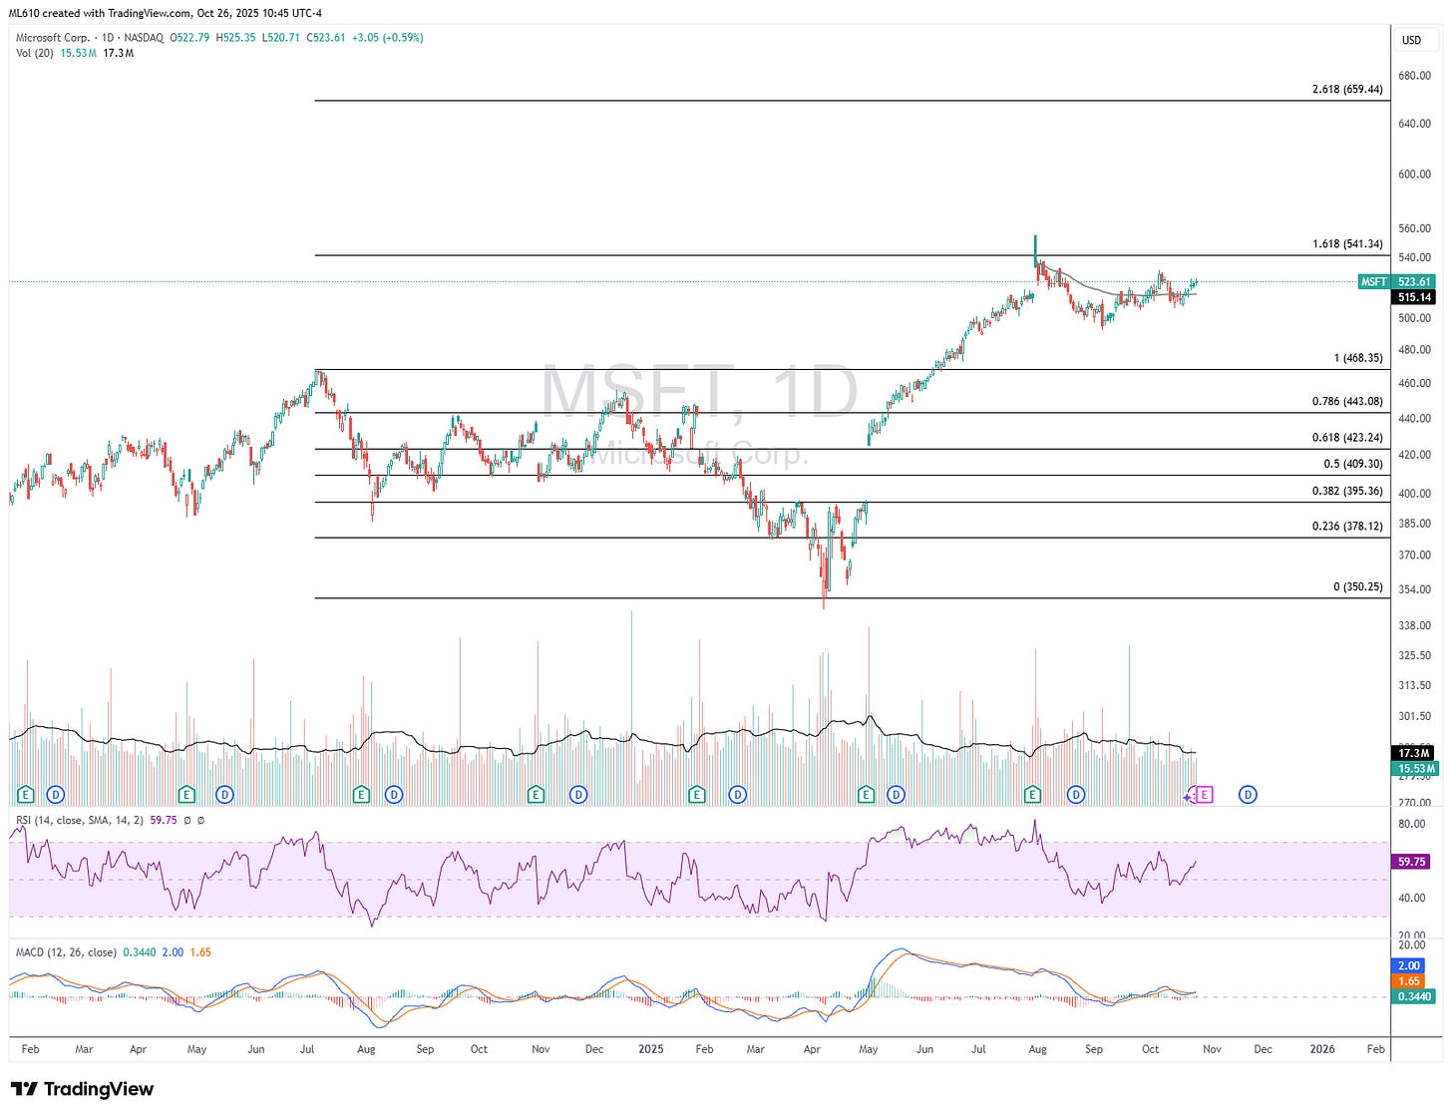The image size is (1452, 1116).
Task: Open the upcoming dividend D marker near late November 2025
Action: pos(1248,795)
